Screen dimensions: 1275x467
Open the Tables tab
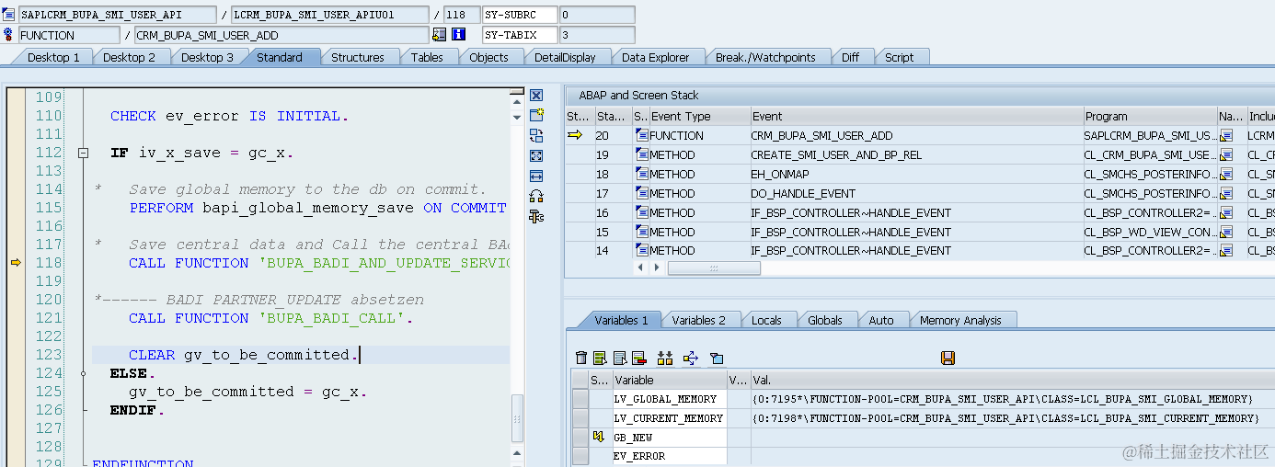tap(427, 57)
